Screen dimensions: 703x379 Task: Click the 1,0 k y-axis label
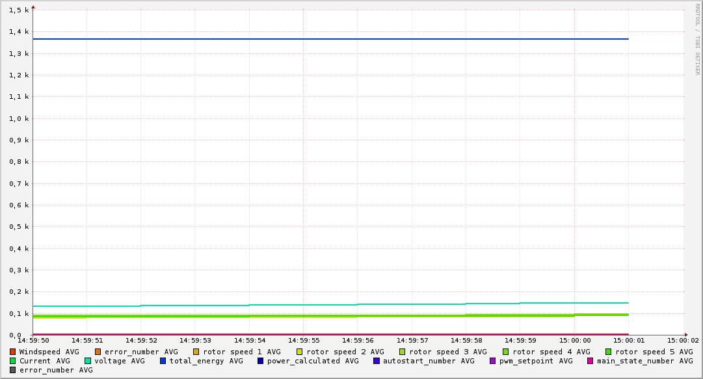(x=18, y=118)
